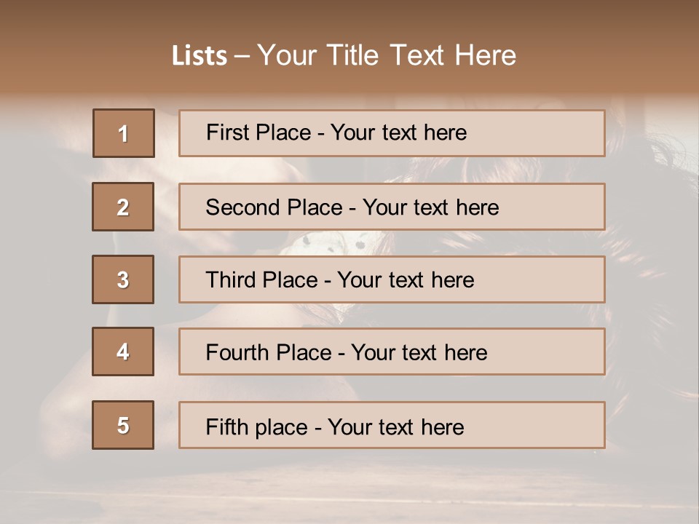Select the Third Place text bar
Image resolution: width=699 pixels, height=524 pixels.
click(392, 279)
